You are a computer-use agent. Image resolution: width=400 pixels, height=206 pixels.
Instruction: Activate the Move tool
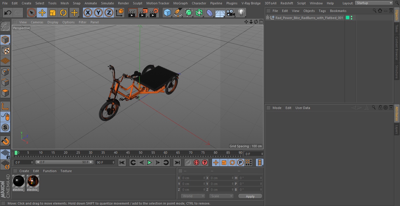(x=42, y=13)
